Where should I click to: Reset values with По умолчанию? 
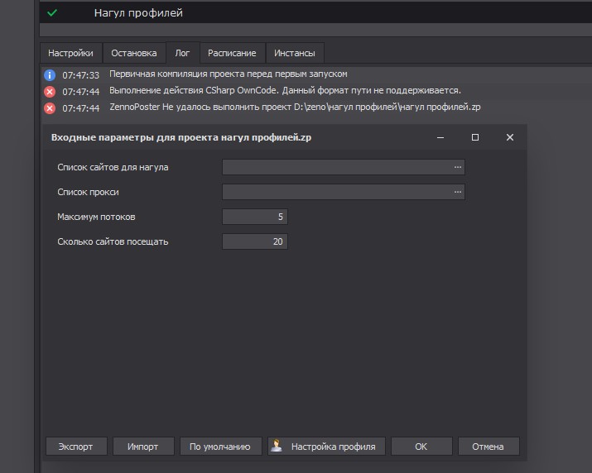[x=219, y=447]
